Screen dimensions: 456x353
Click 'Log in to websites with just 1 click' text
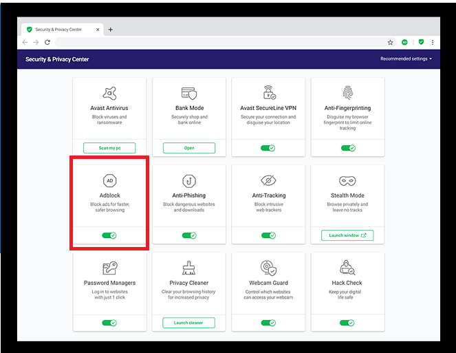click(109, 295)
